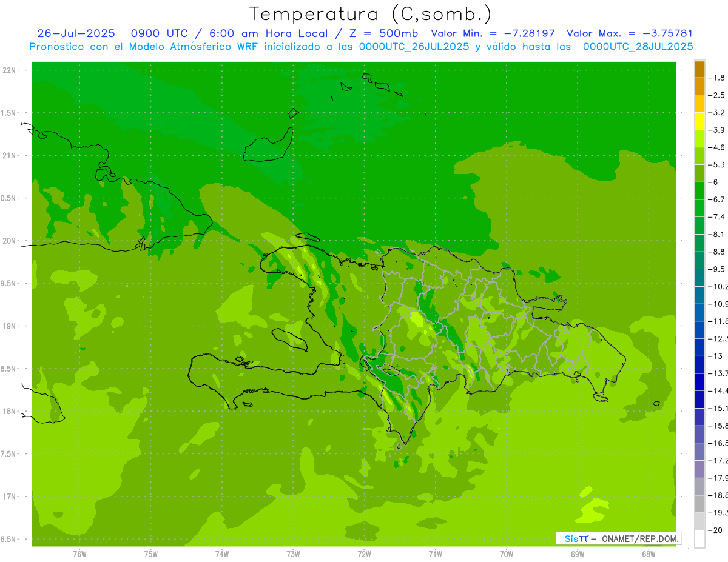Click the '-20' color scale value

pos(716,530)
